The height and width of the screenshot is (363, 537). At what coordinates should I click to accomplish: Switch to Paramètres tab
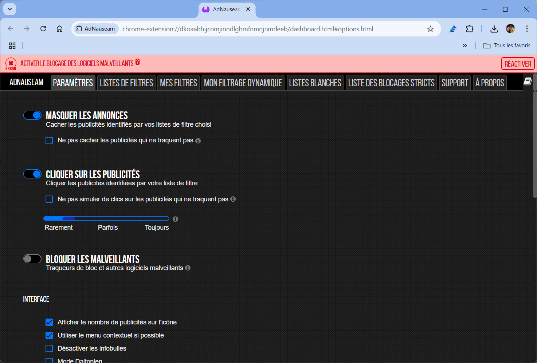[73, 83]
